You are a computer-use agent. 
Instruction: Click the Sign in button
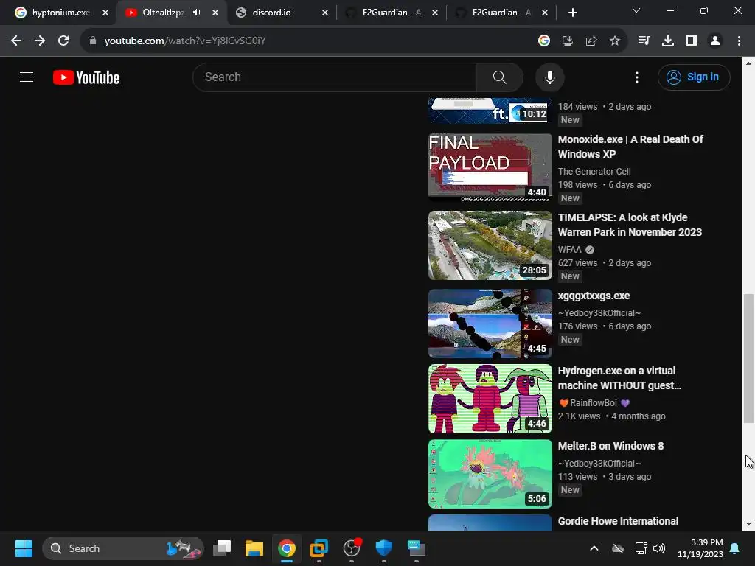(x=694, y=77)
